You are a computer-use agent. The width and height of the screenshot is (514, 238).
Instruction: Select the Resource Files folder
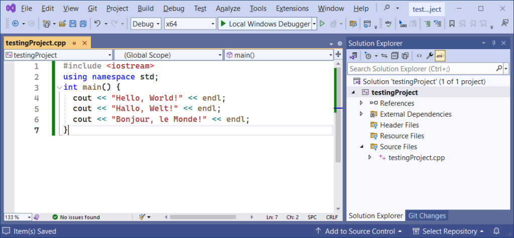pos(397,135)
